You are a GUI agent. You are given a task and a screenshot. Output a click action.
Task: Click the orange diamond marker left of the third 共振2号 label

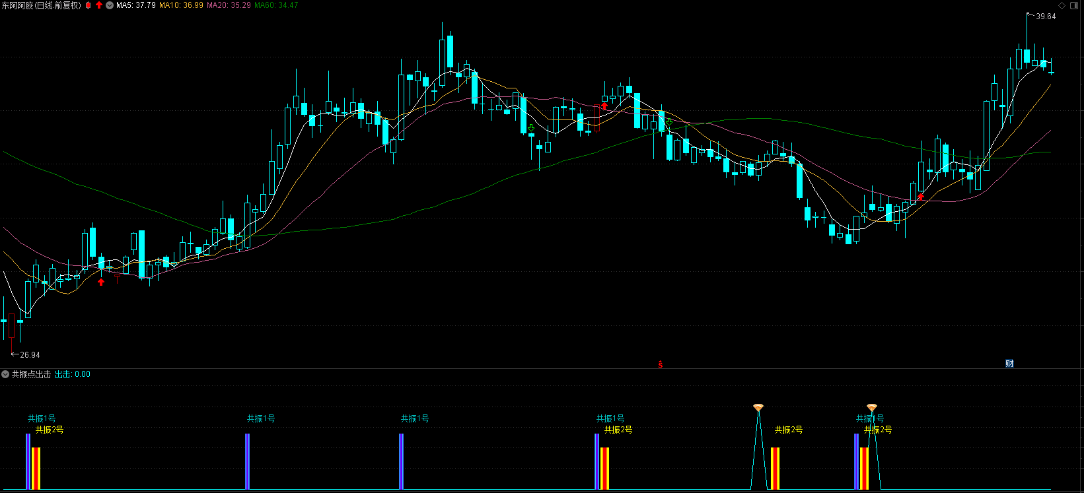758,408
